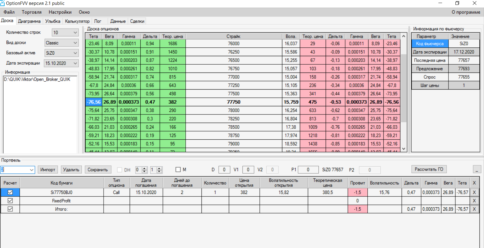Select the Si77750BJ0 security code cell
Image resolution: width=484 pixels, height=248 pixels.
coord(62,192)
